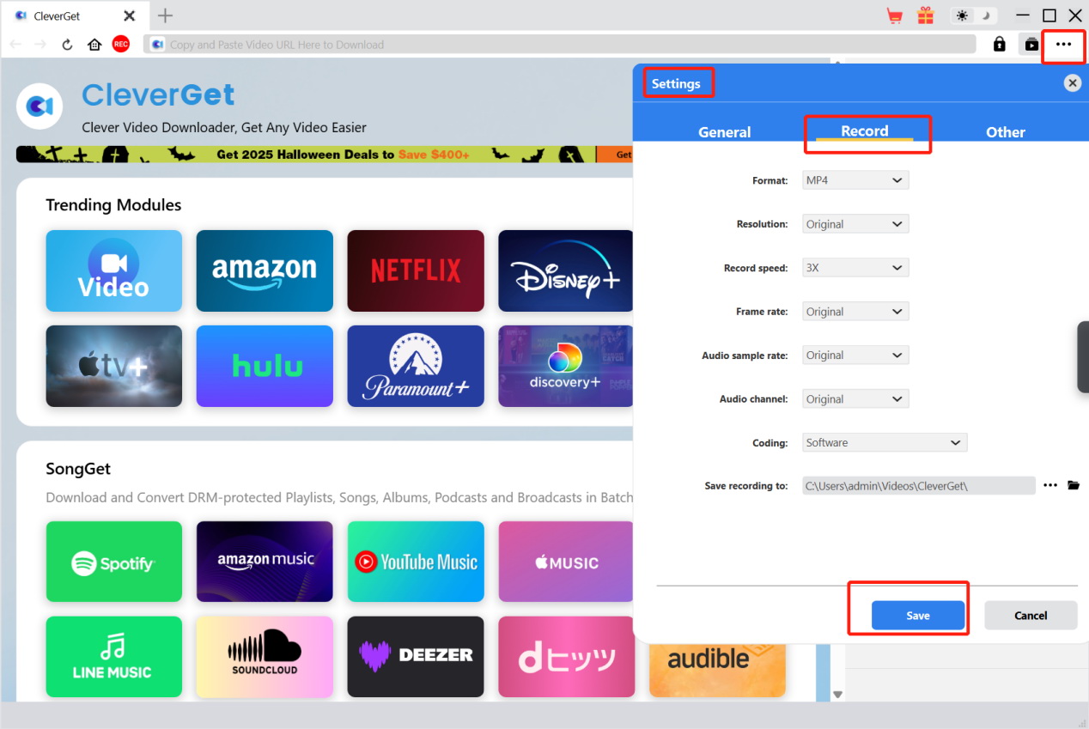Viewport: 1089px width, 729px height.
Task: Open the Amazon module tile
Action: (x=265, y=270)
